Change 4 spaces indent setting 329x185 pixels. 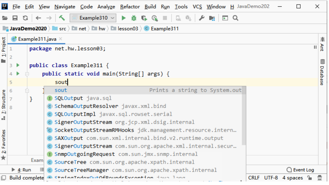coord(292,178)
